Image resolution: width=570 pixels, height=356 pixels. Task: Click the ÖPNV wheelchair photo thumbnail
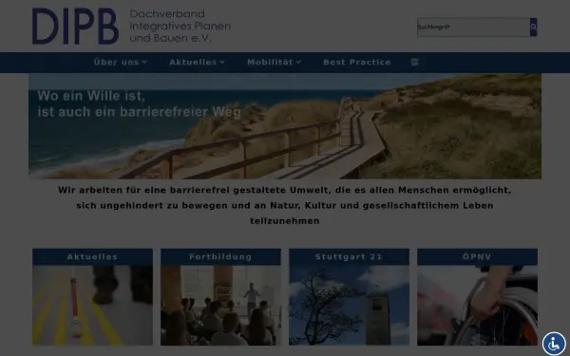coord(477,305)
